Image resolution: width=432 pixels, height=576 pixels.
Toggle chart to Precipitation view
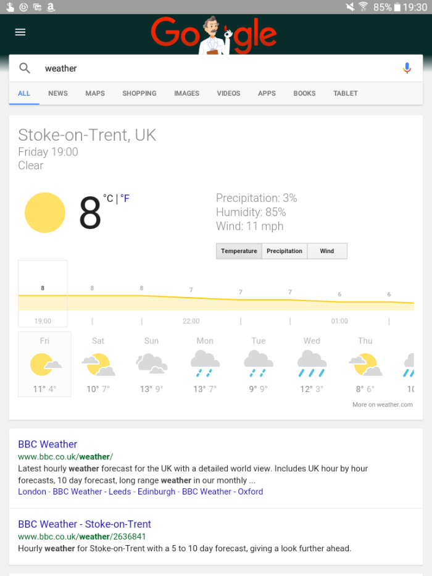tap(285, 251)
